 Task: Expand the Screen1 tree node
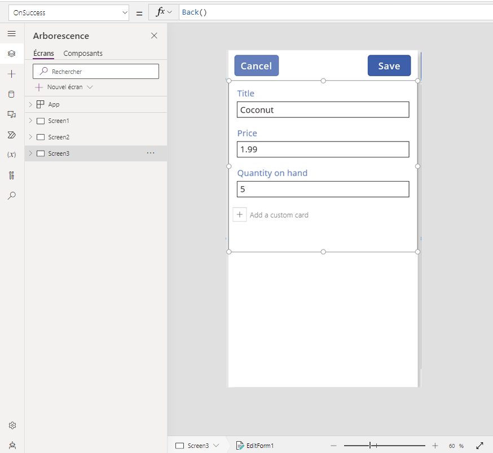coord(30,121)
